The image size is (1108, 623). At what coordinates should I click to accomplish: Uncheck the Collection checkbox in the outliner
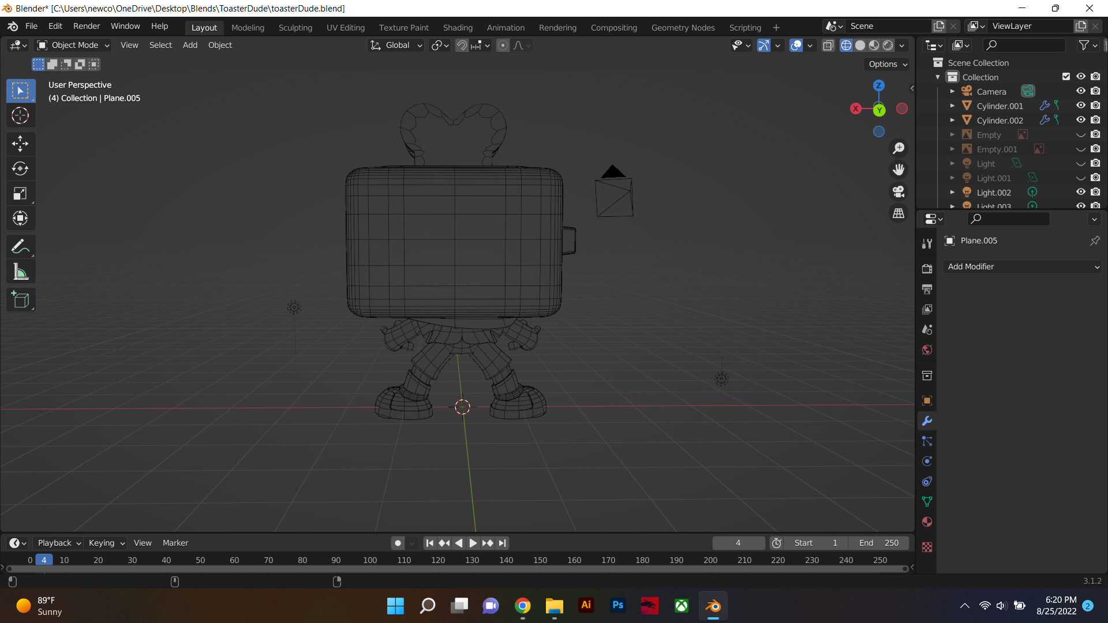click(1065, 76)
